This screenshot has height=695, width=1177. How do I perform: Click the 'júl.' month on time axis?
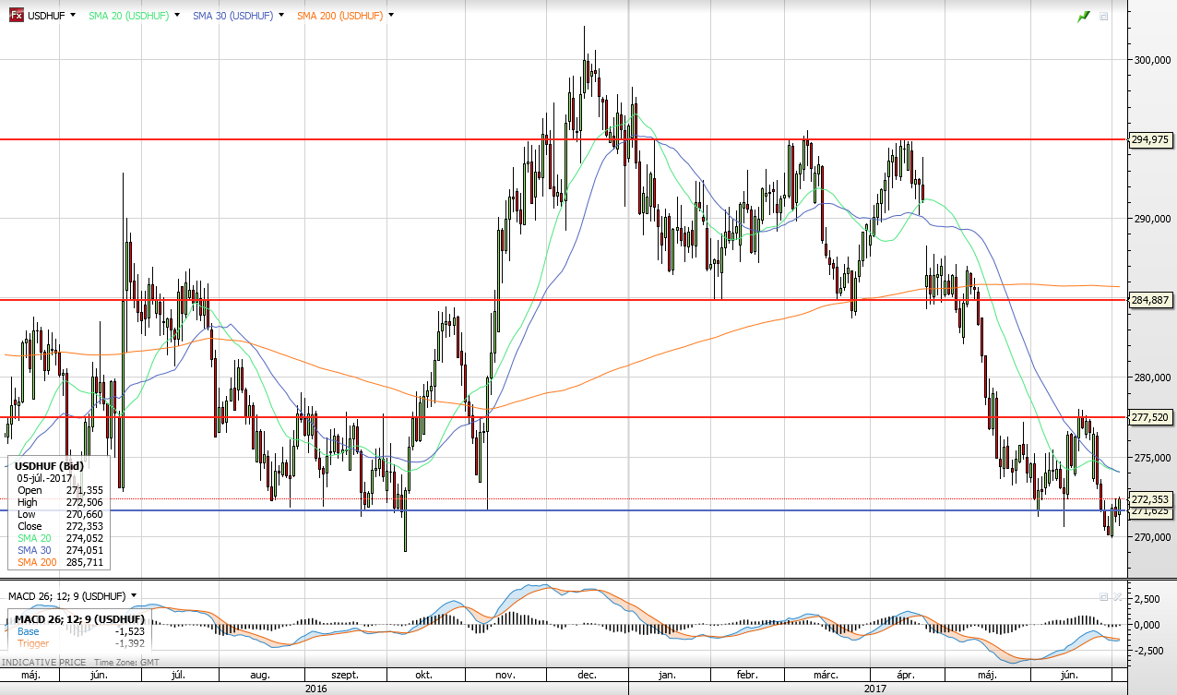tap(179, 676)
